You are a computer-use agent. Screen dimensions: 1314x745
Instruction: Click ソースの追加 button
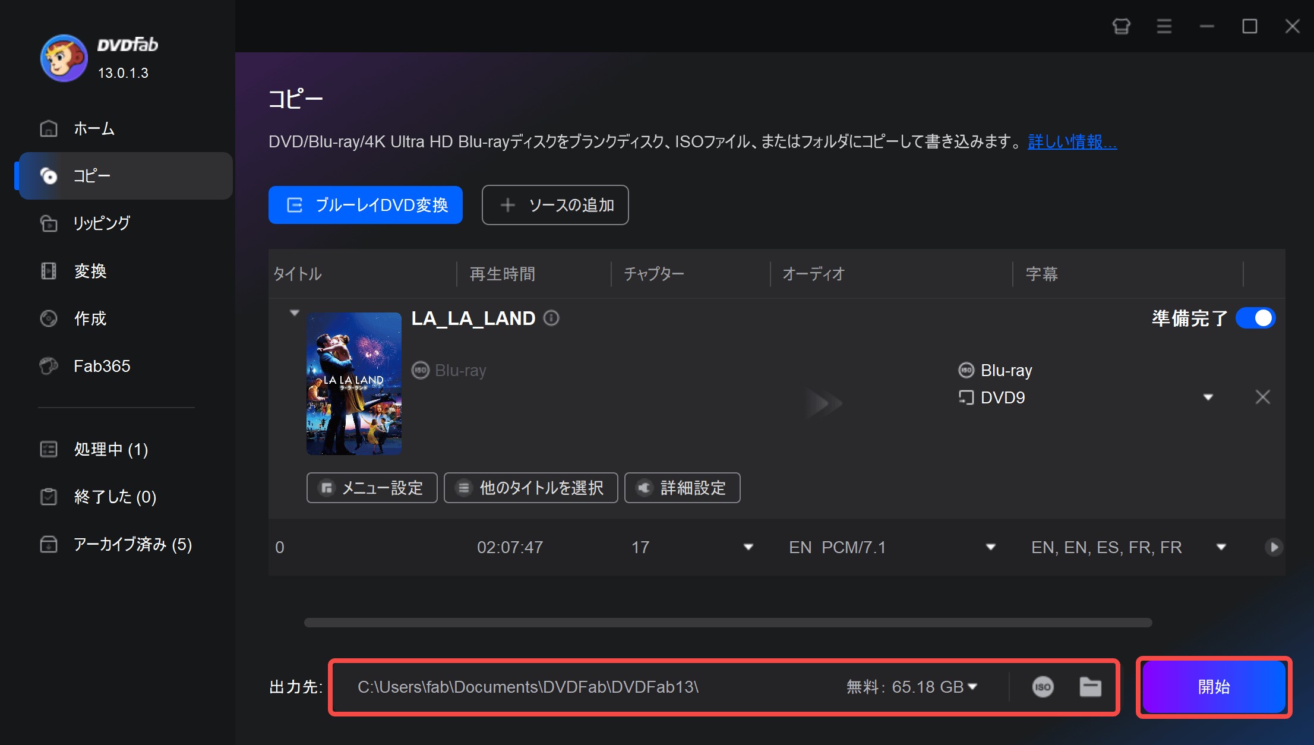(x=555, y=205)
